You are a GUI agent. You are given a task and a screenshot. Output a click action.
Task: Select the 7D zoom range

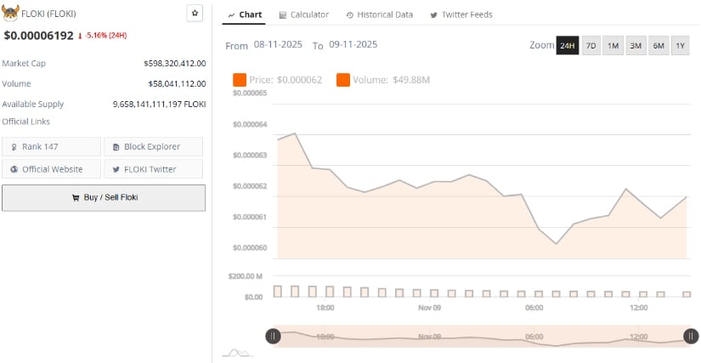591,45
